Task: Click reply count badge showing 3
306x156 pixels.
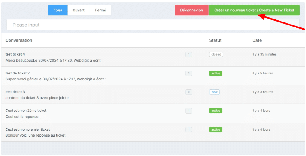Action: (x=189, y=74)
